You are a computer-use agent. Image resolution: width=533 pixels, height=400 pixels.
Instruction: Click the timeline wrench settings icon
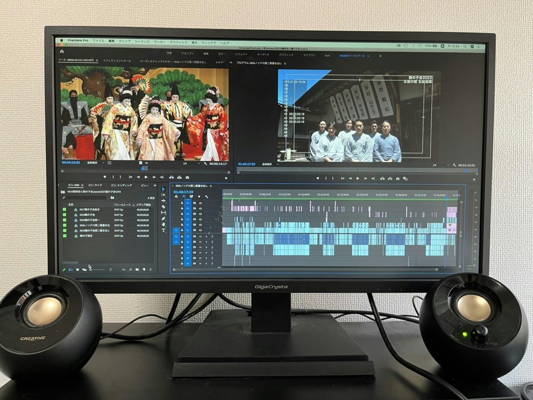pos(207,197)
